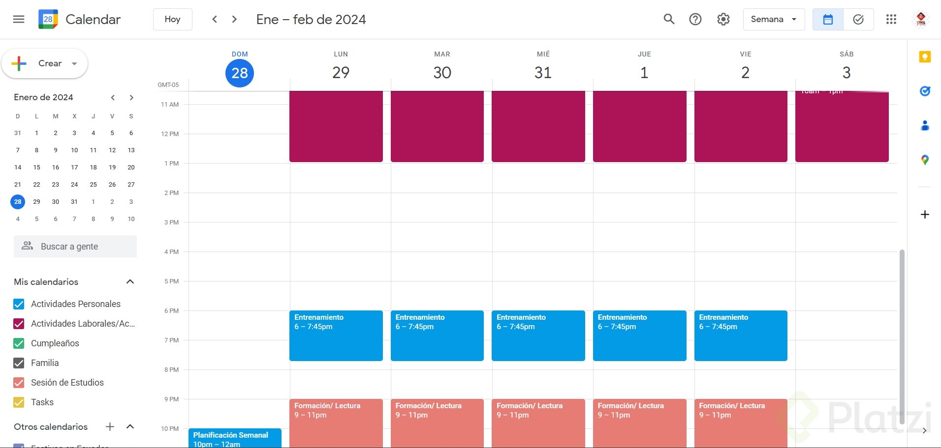Open Google Tasks in side panel
941x448 pixels.
925,91
